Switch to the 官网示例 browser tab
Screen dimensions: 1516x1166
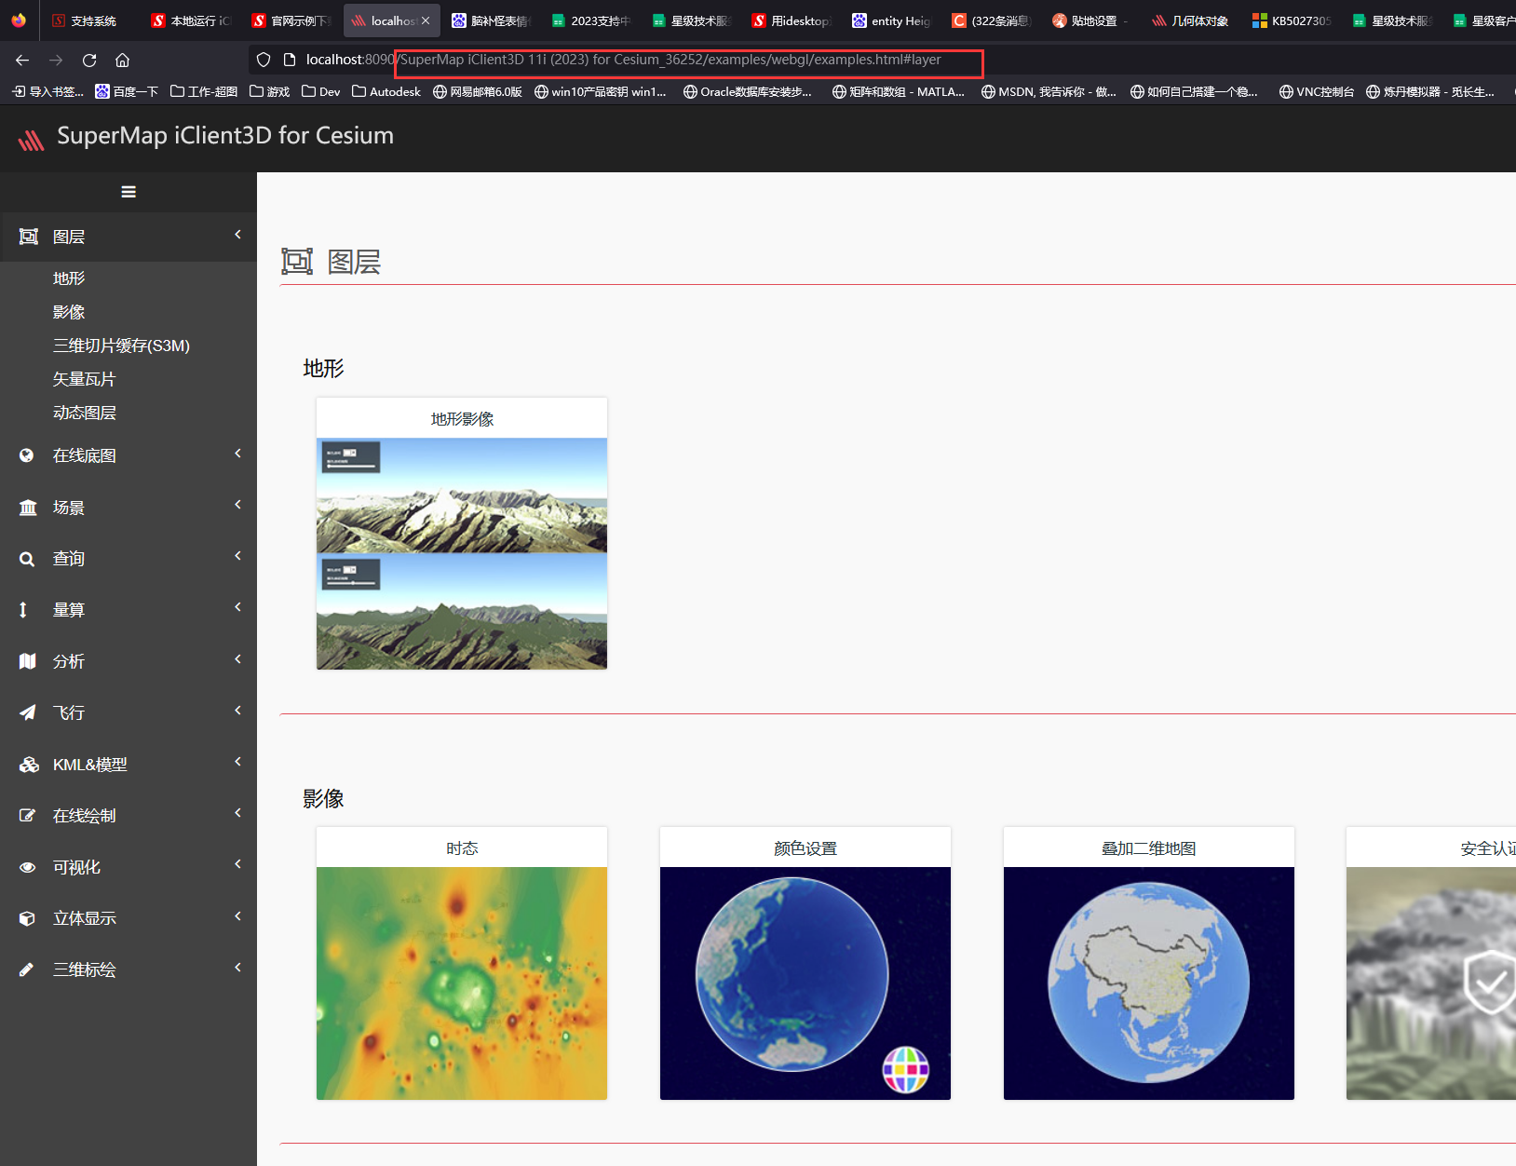click(291, 20)
